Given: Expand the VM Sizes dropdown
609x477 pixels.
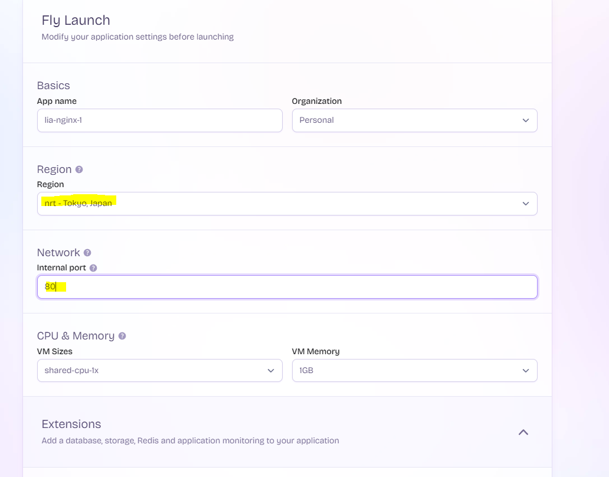Looking at the screenshot, I should 159,371.
